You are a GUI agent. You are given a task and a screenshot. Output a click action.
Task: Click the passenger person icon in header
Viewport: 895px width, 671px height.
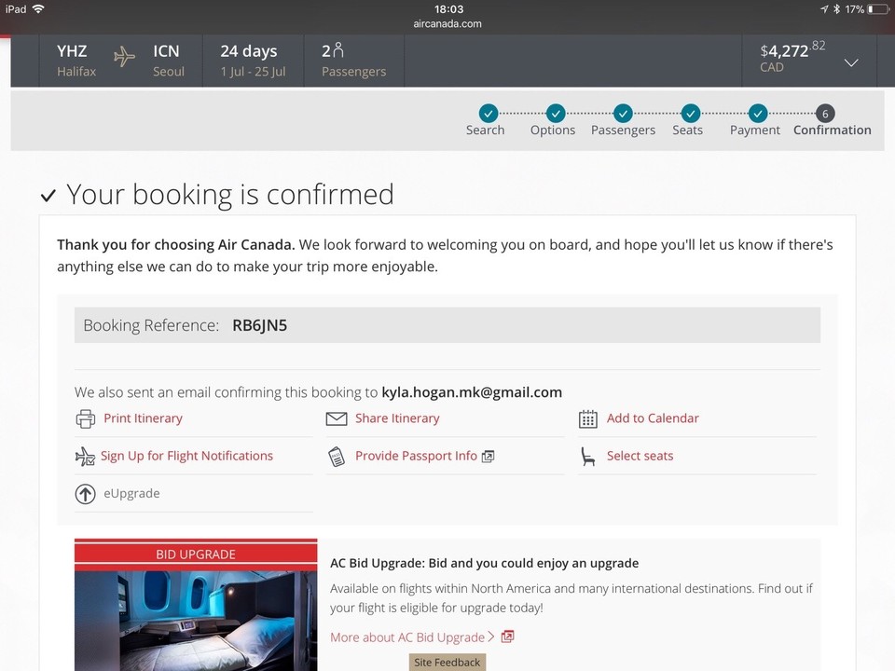point(337,50)
